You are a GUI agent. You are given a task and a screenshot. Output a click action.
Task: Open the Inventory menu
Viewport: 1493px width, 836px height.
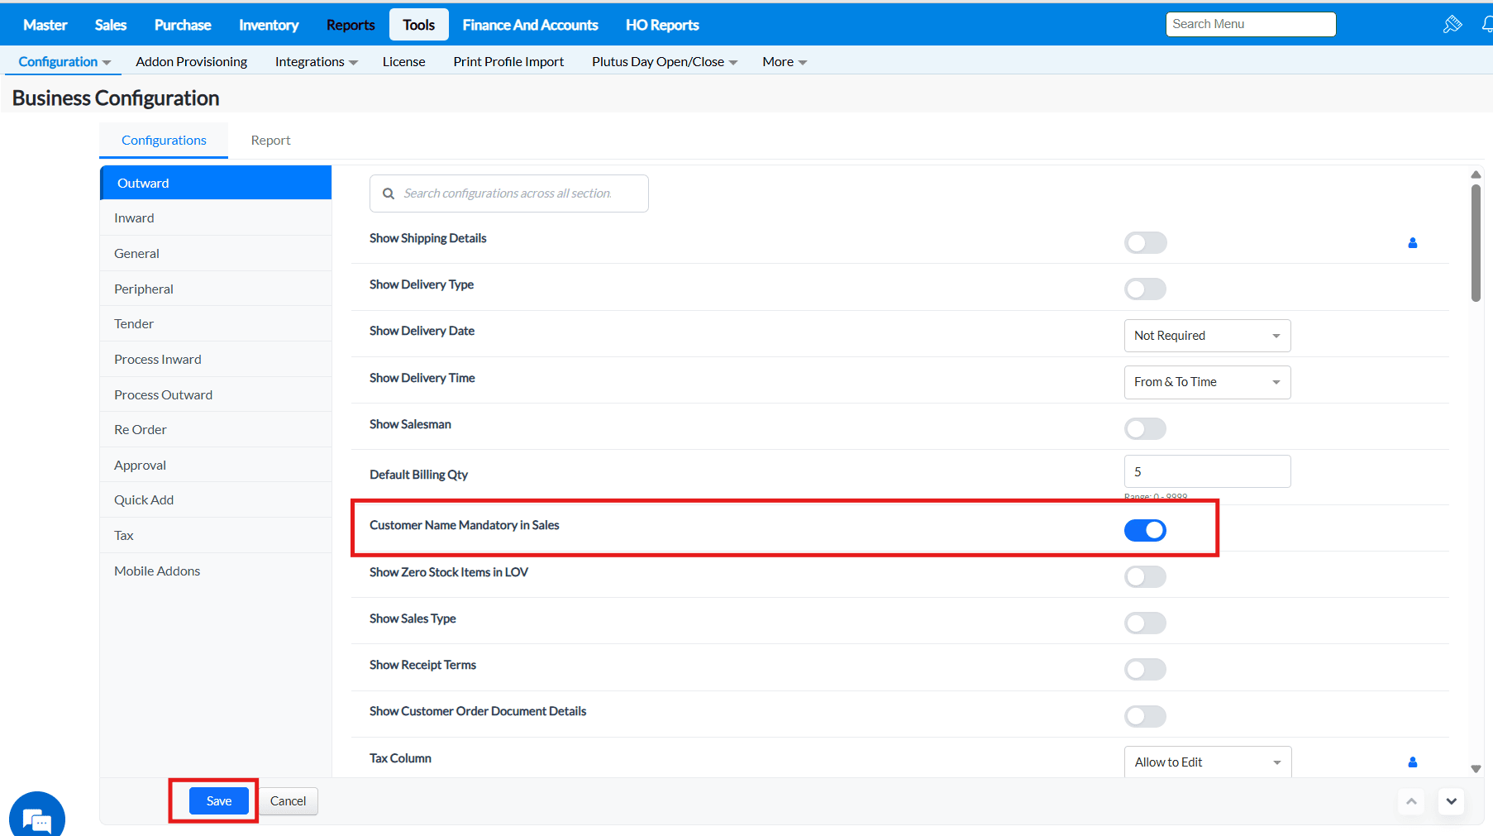[x=269, y=25]
